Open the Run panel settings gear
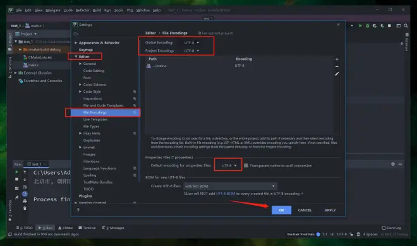Viewport: 417px width, 246px height. click(393, 164)
